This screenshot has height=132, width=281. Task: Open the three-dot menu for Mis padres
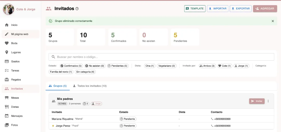pos(268,101)
